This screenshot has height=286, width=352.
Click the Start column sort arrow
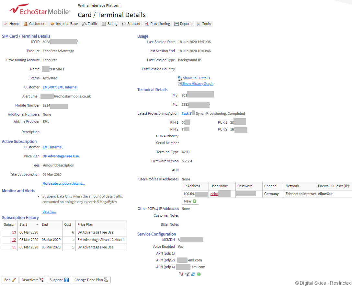coord(37,225)
